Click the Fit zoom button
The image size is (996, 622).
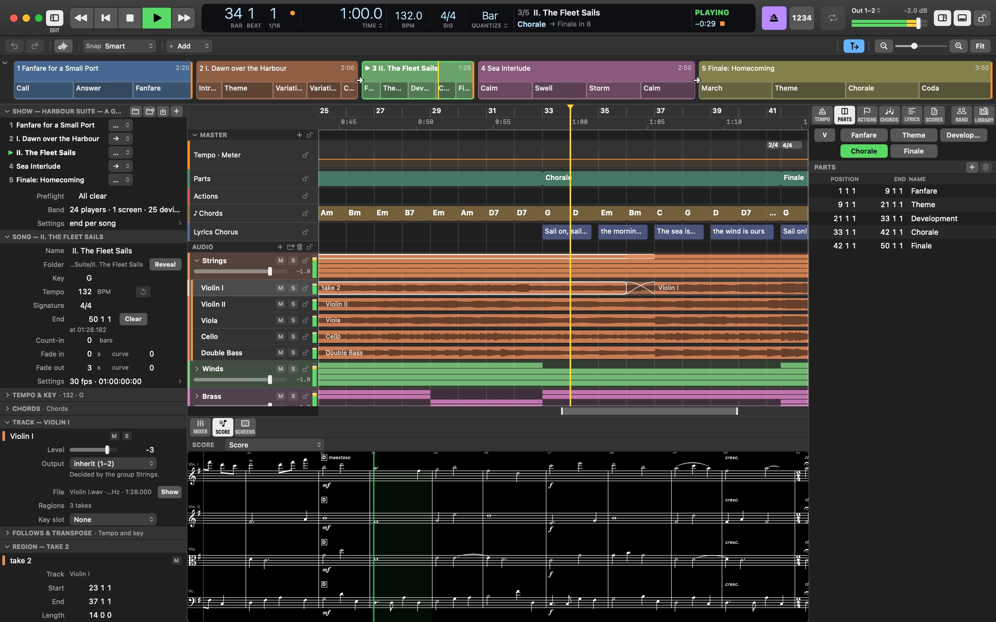(x=980, y=46)
